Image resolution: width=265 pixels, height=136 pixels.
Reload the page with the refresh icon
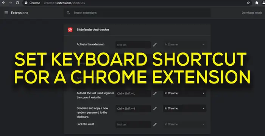click(17, 3)
